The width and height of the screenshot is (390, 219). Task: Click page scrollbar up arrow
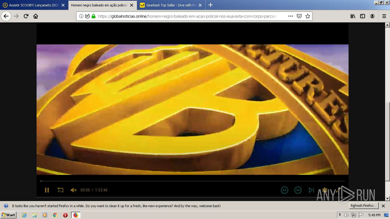click(x=388, y=25)
